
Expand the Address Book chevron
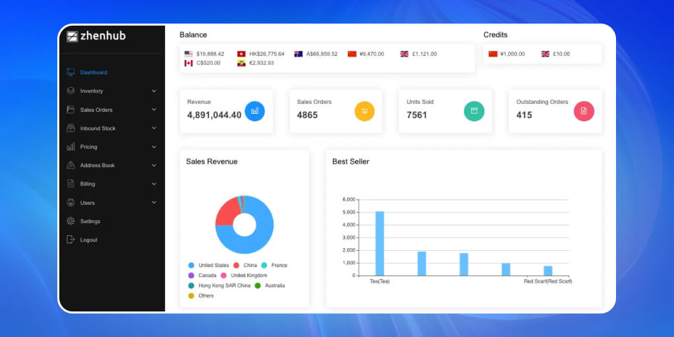coord(154,165)
